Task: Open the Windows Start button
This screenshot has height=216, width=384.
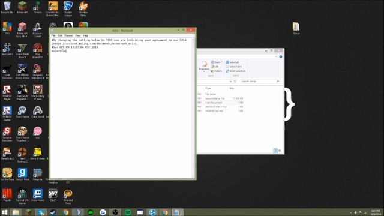Action: (x=4, y=212)
